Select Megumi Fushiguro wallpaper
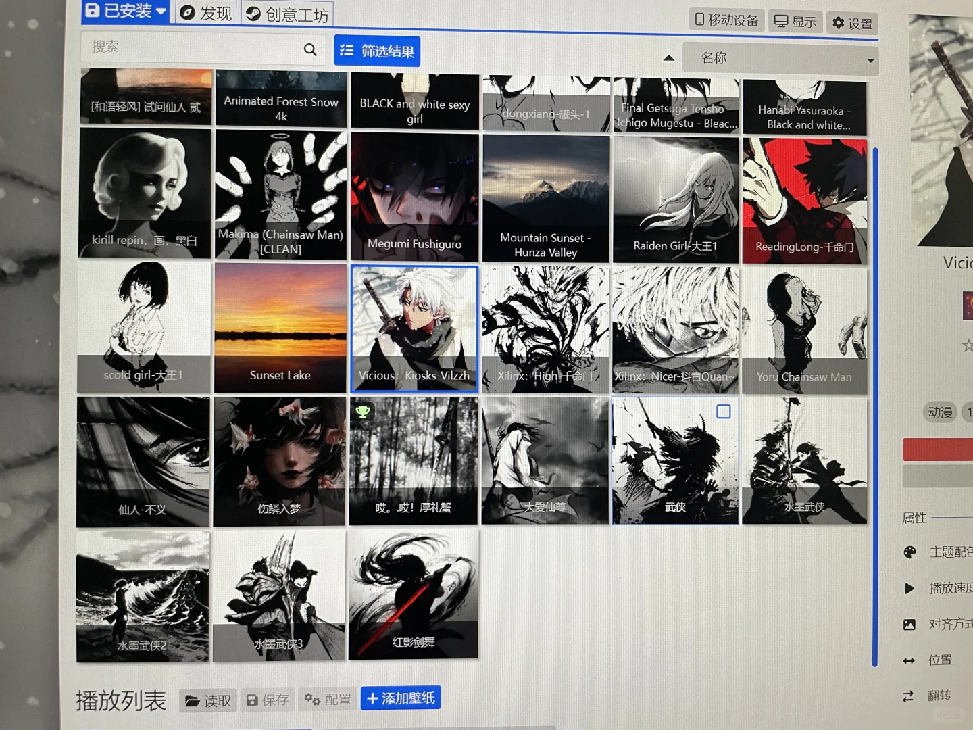Viewport: 973px width, 730px height. click(415, 196)
